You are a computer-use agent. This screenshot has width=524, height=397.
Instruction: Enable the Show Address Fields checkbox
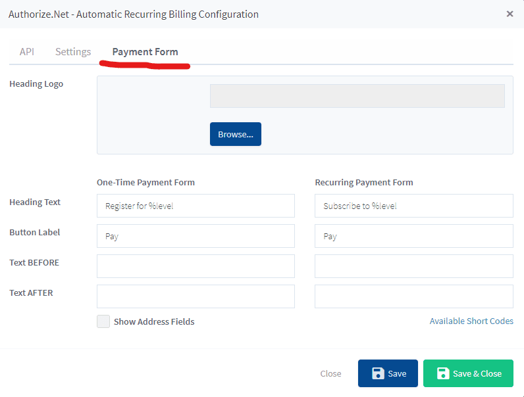(x=103, y=321)
